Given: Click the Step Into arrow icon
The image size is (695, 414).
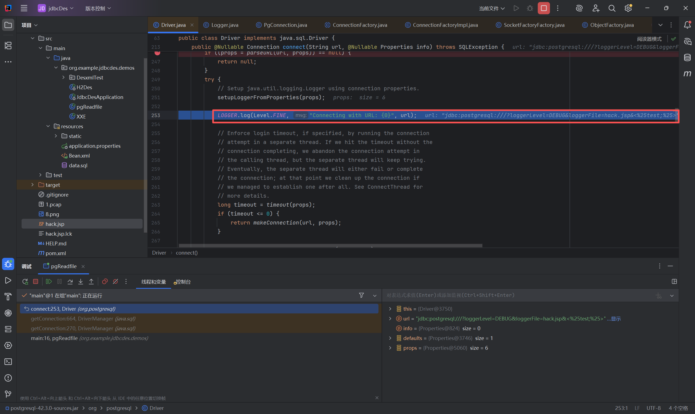Looking at the screenshot, I should [80, 281].
